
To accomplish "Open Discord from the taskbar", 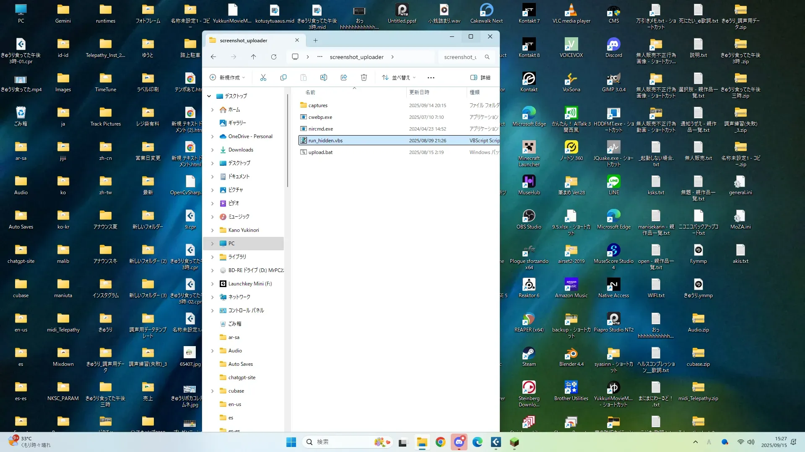I will [x=459, y=442].
